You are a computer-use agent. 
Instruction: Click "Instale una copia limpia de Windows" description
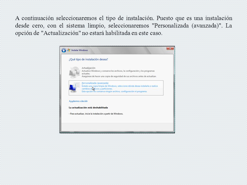pyautogui.click(x=120, y=87)
